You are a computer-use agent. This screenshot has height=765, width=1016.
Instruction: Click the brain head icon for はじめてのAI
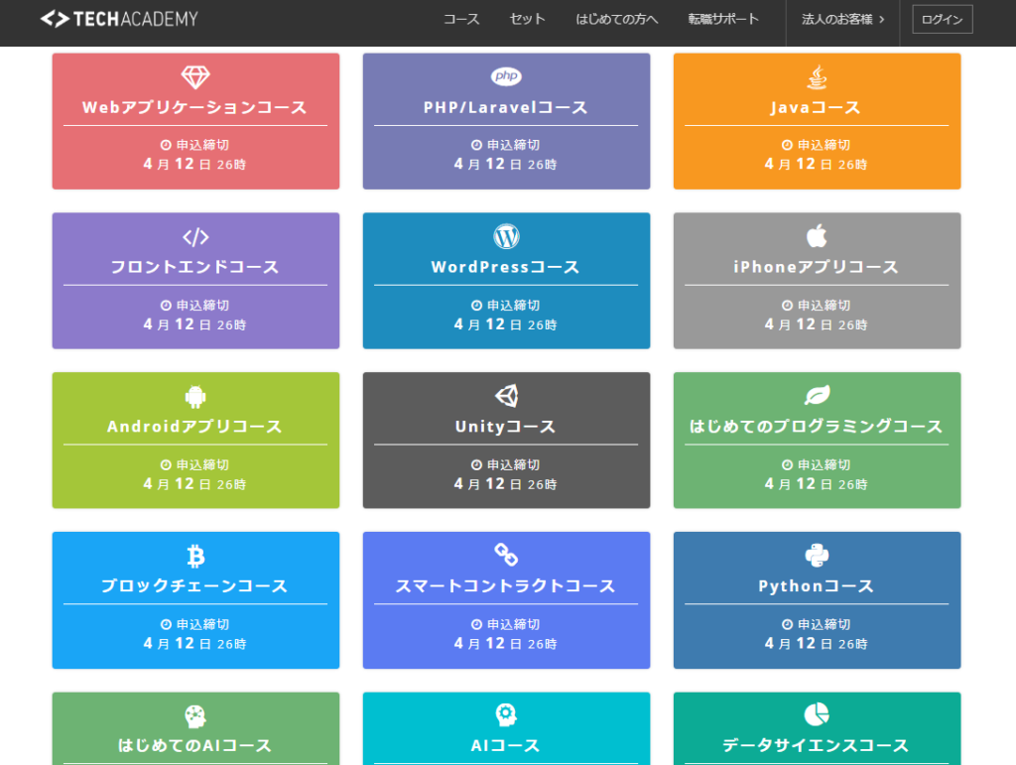point(195,715)
